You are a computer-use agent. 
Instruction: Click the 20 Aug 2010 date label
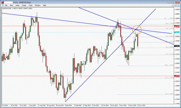pos(51,105)
